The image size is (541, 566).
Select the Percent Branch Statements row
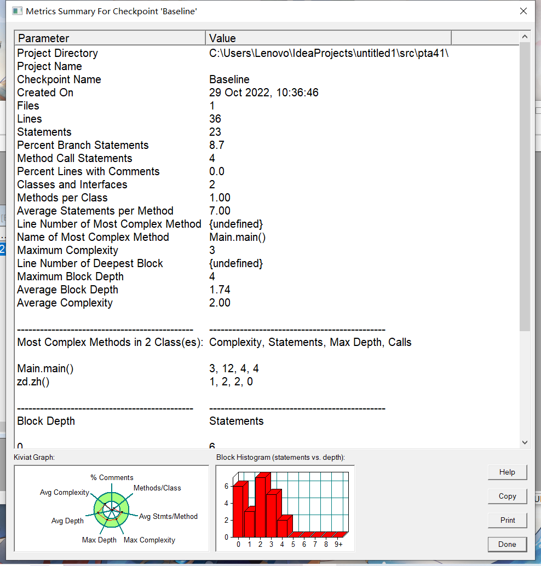click(x=83, y=145)
